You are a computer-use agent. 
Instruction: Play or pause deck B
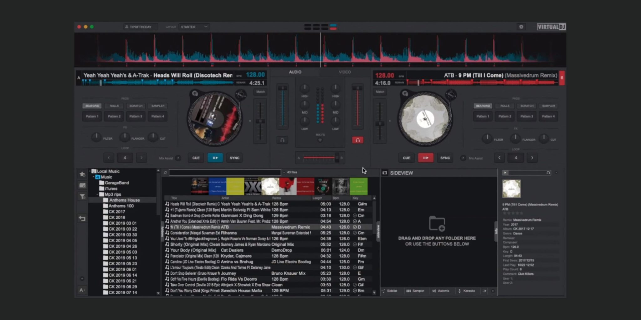pos(426,158)
